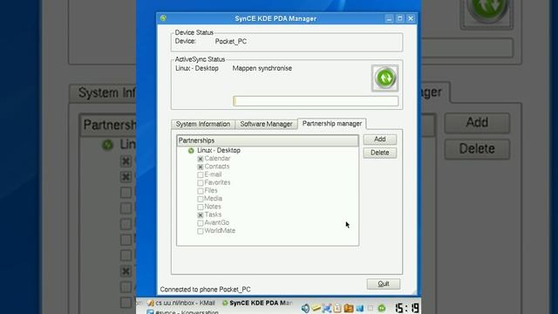Click the green synchronize button in ActiveSync Status
This screenshot has height=314, width=558.
tap(384, 78)
